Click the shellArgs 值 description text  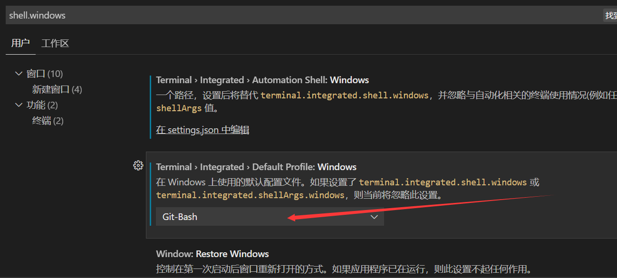187,108
